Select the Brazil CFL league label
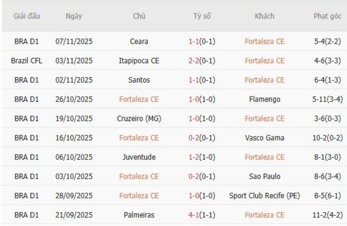347x226 pixels. (27, 61)
